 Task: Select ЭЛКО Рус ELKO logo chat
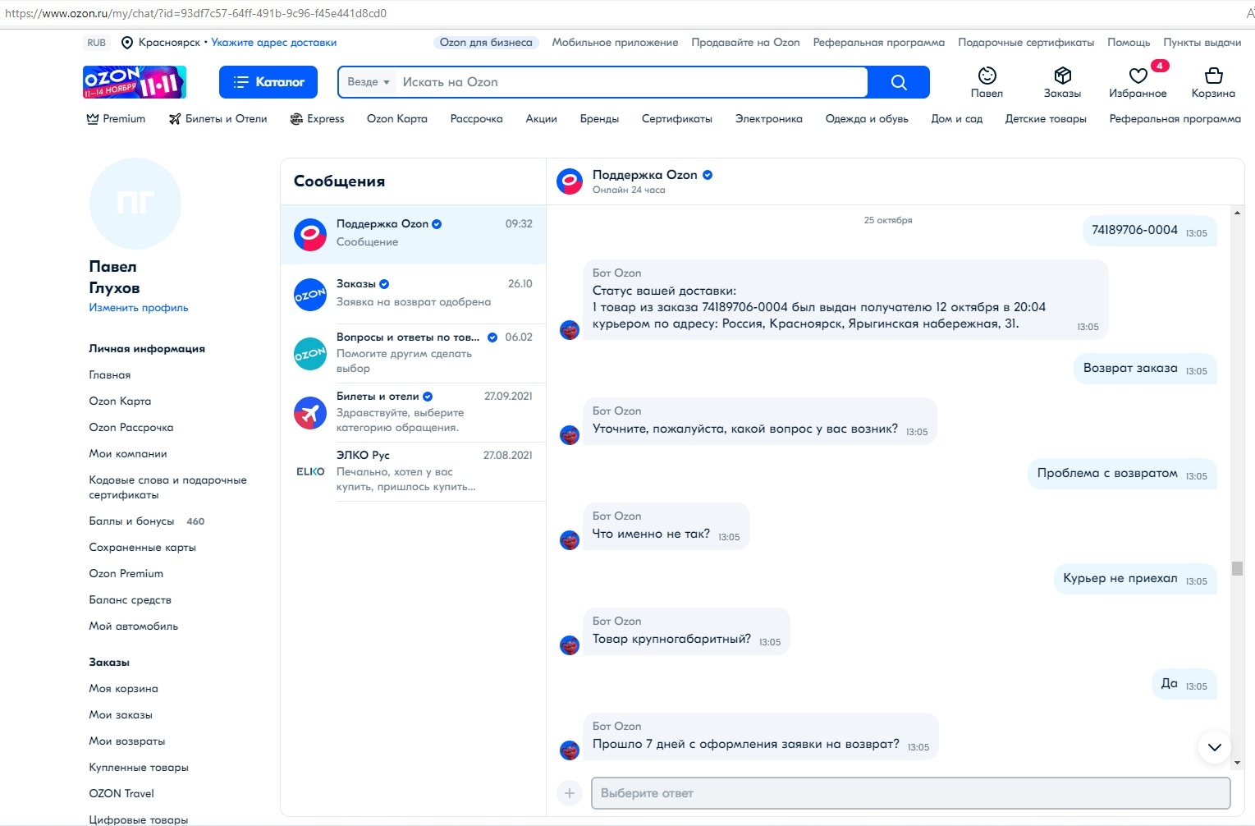[x=310, y=472]
